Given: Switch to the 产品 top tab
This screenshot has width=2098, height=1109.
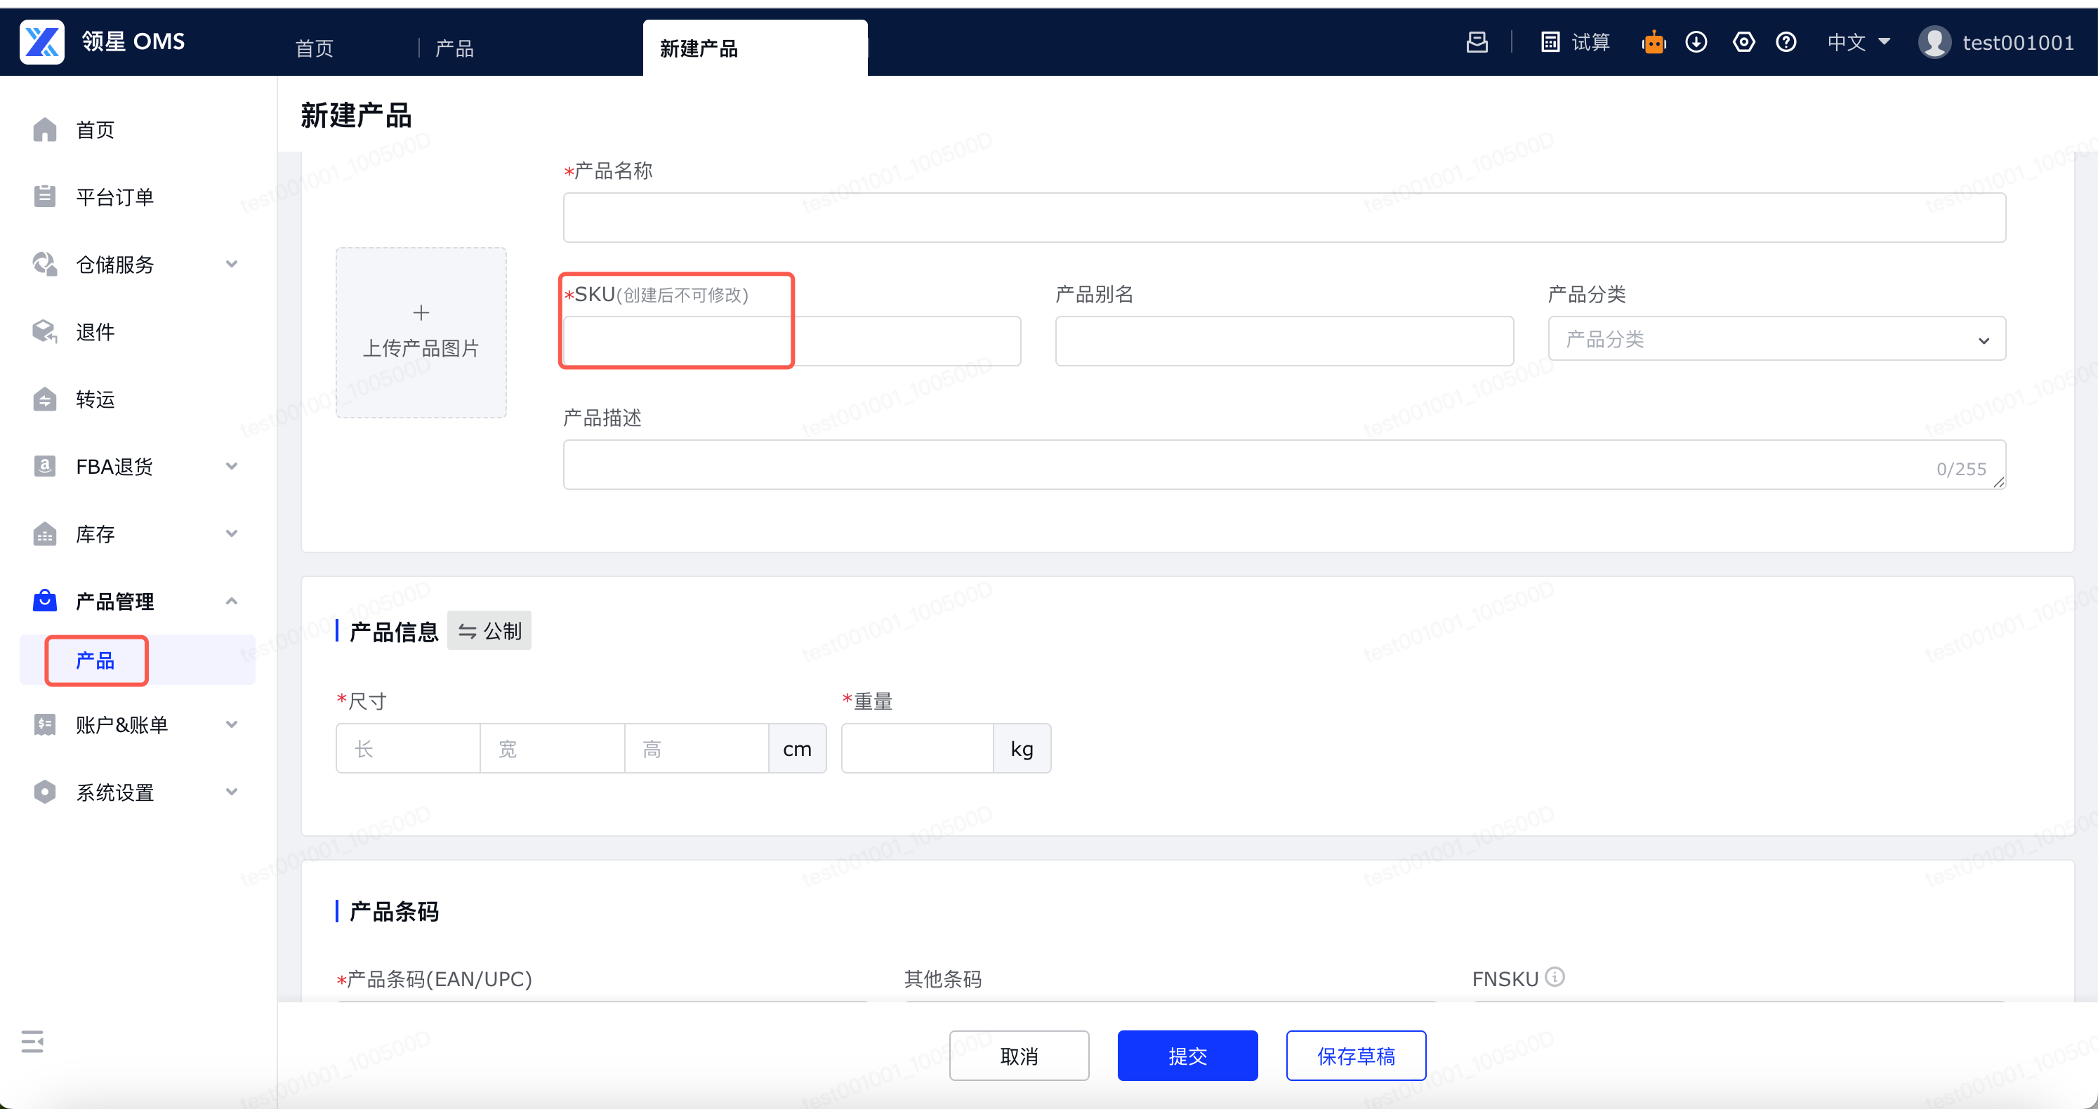Looking at the screenshot, I should click(454, 49).
